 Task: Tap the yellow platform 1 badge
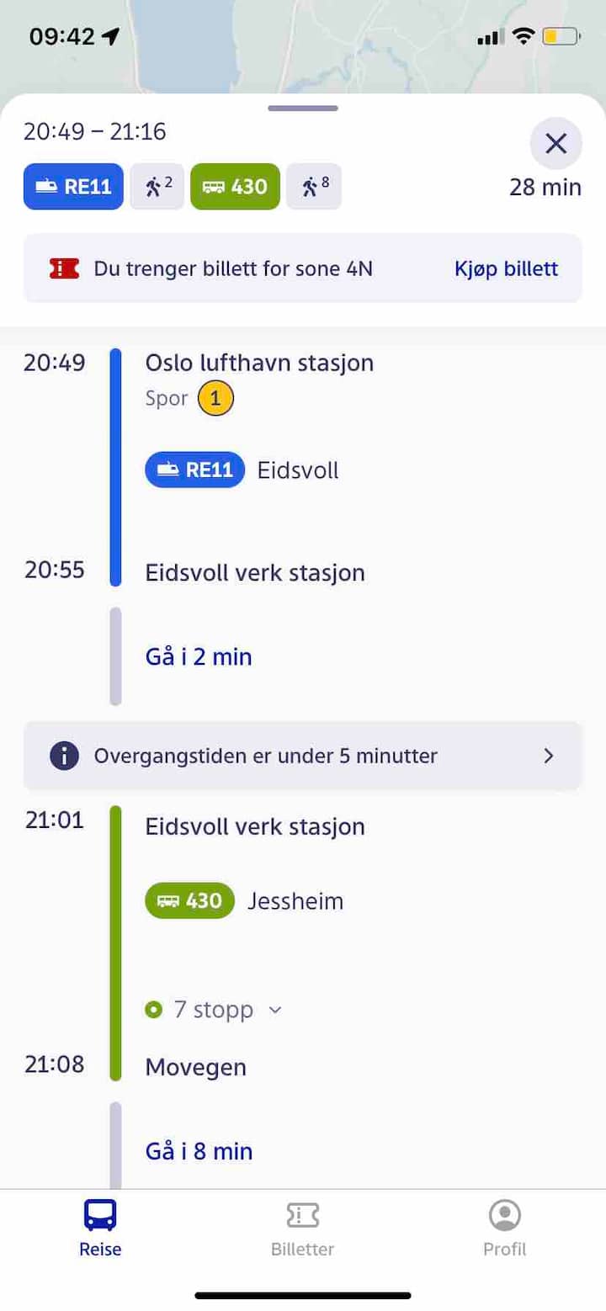pyautogui.click(x=215, y=398)
